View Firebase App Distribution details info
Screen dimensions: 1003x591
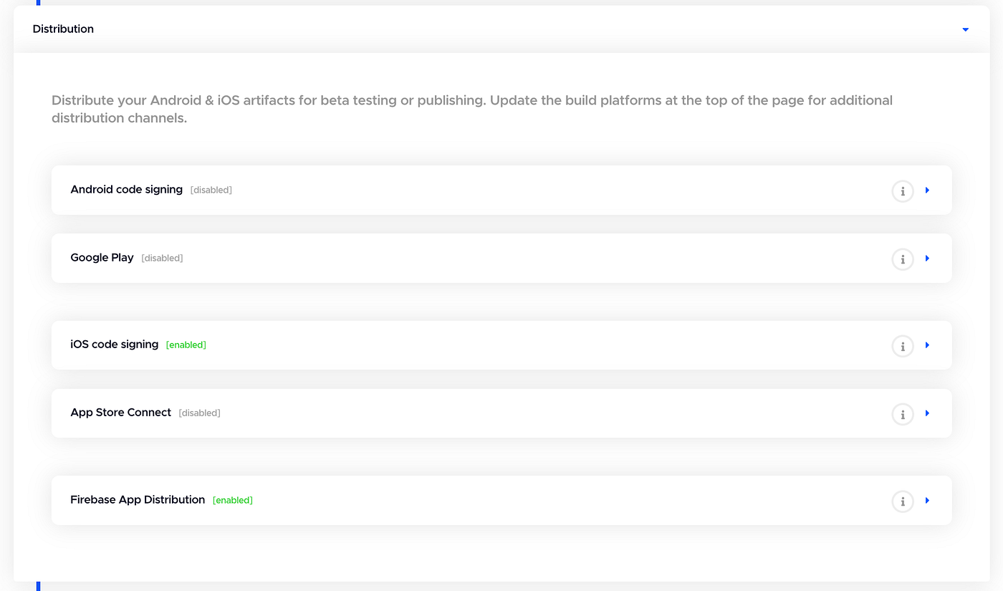pyautogui.click(x=902, y=501)
